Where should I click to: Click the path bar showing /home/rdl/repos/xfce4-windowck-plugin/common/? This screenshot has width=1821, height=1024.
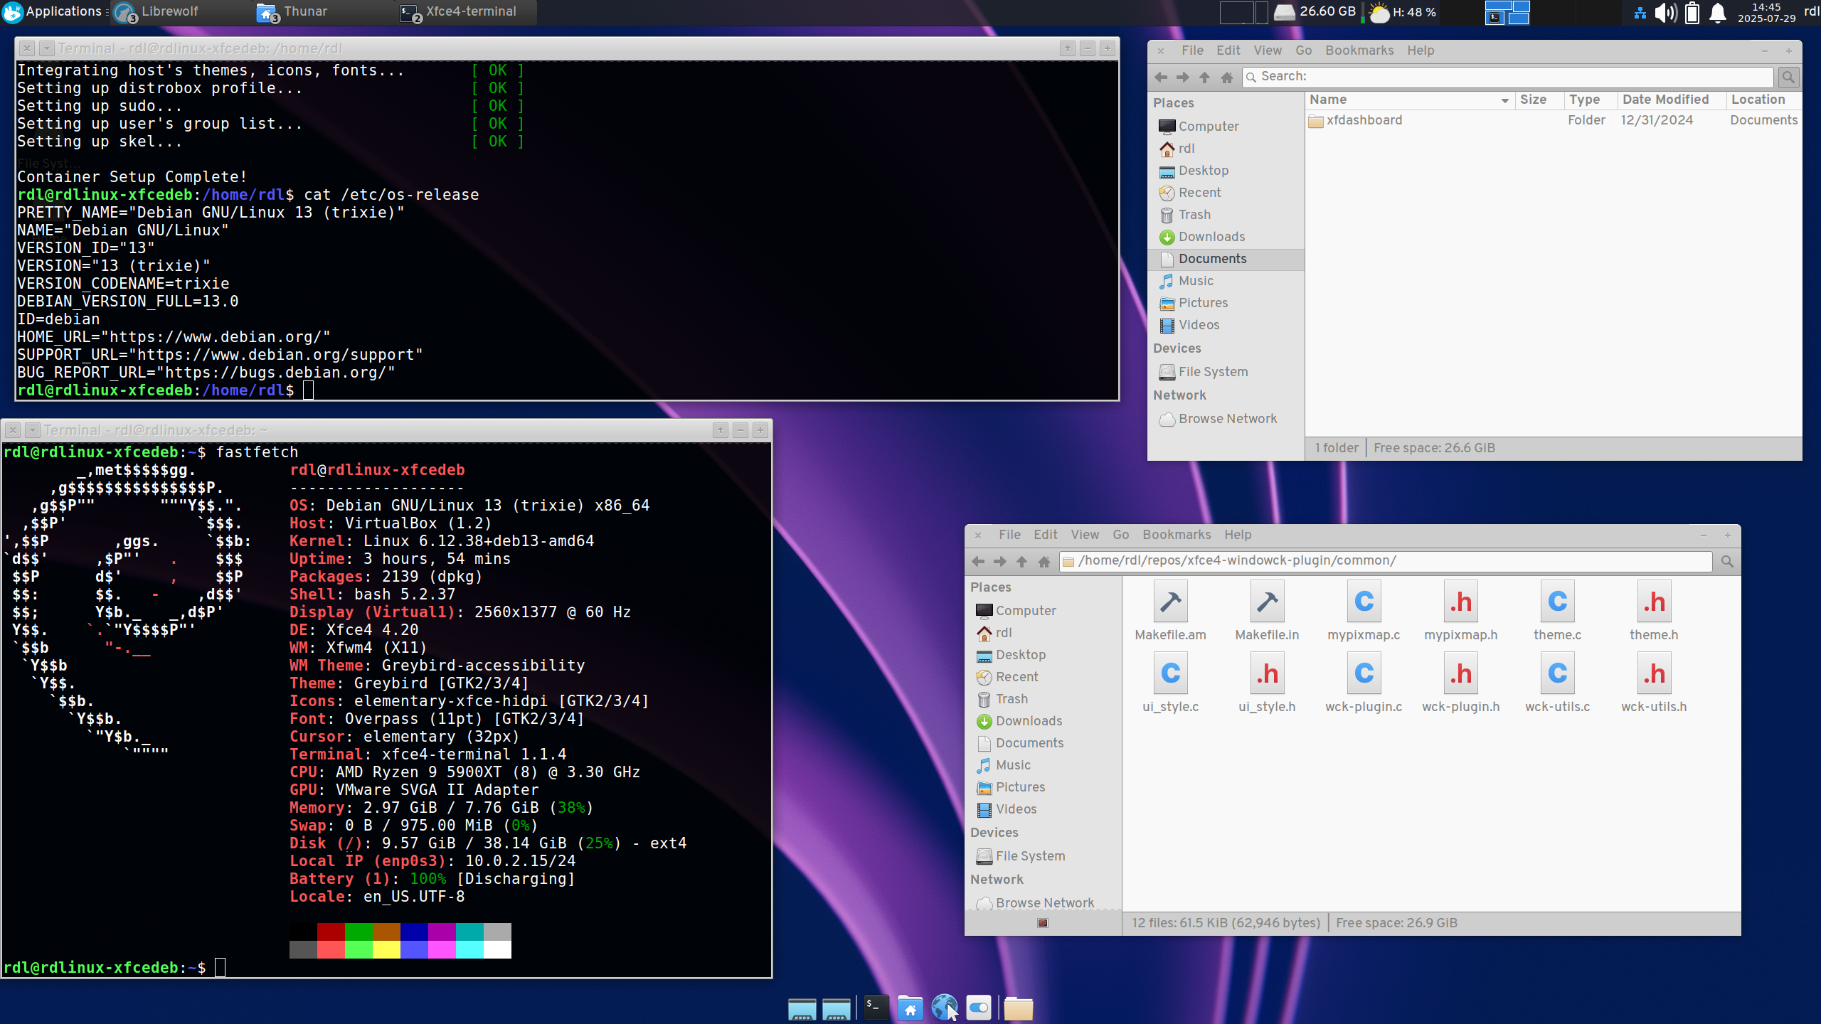[x=1386, y=561]
